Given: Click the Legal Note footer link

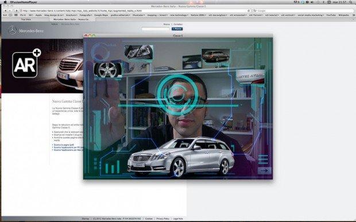Looking at the screenshot, I should [178, 219].
